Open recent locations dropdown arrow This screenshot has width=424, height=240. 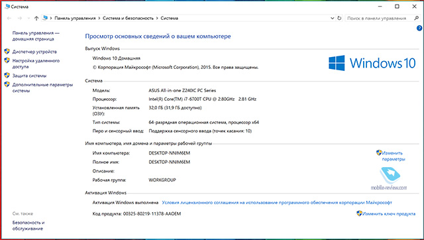28,19
